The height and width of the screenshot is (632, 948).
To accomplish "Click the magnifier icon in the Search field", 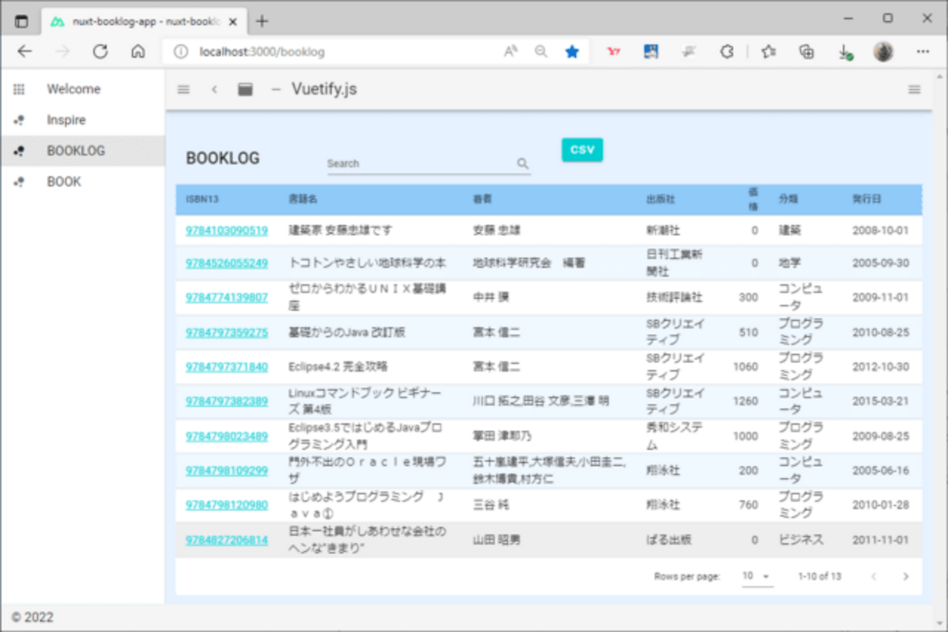I will coord(523,164).
